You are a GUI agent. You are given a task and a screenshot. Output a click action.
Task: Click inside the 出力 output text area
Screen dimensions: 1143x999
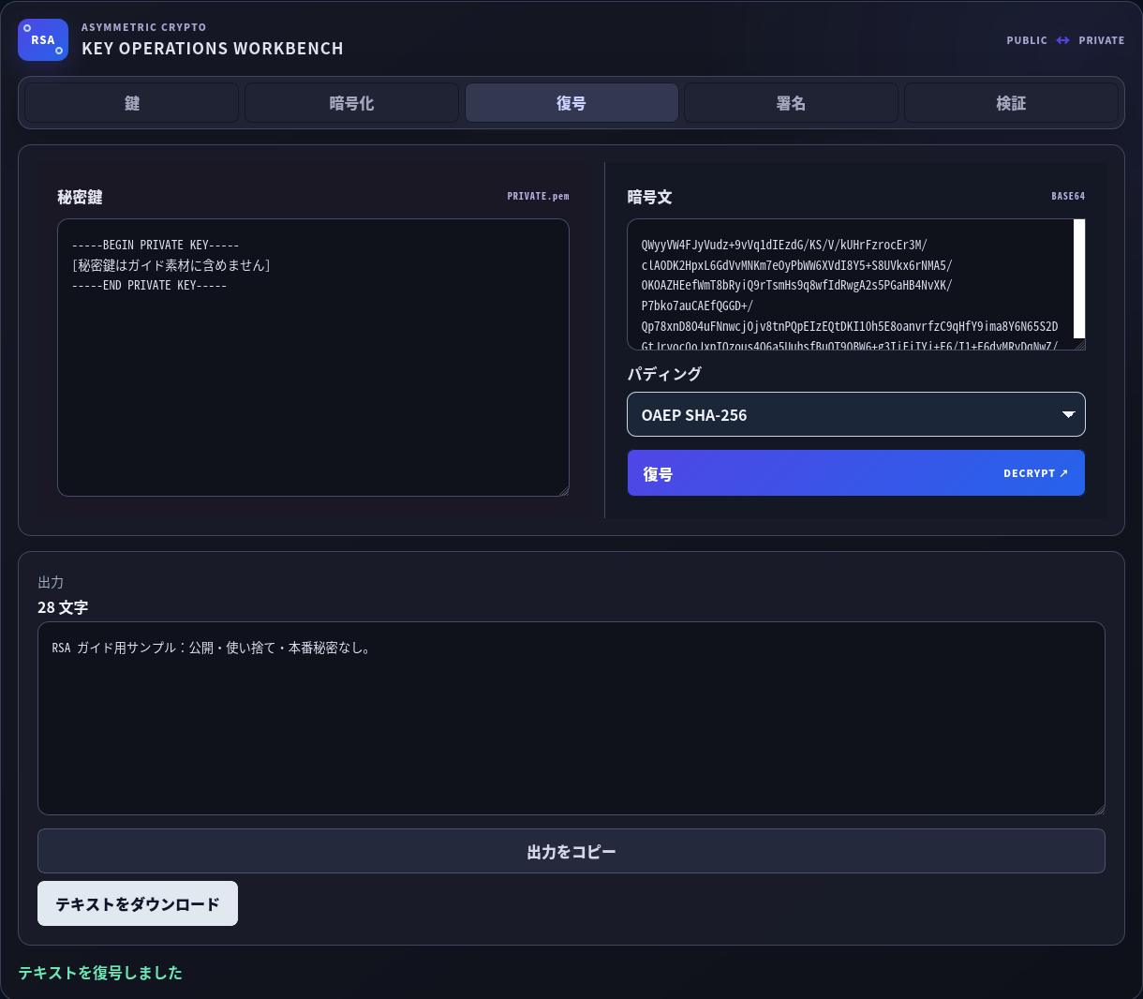click(571, 718)
